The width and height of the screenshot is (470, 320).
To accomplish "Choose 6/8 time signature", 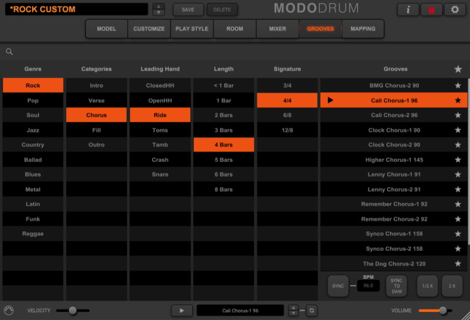I will 287,115.
